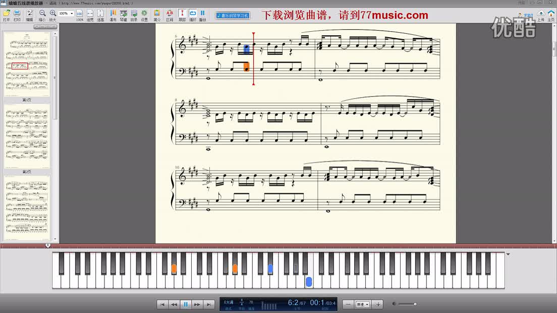Open the 求助 help link

tap(526, 15)
